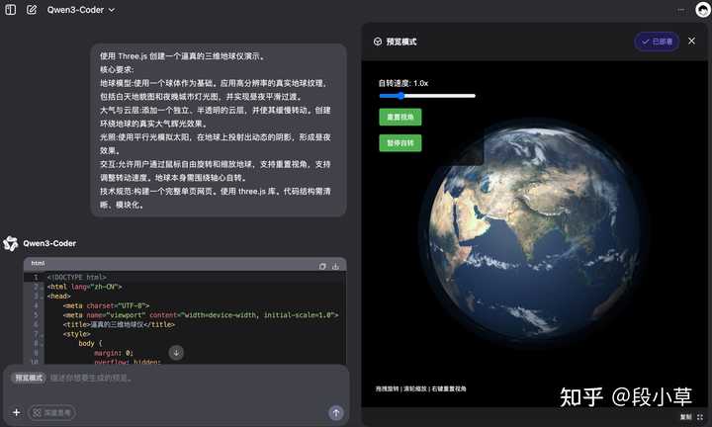Click the plus attachment icon

(16, 412)
